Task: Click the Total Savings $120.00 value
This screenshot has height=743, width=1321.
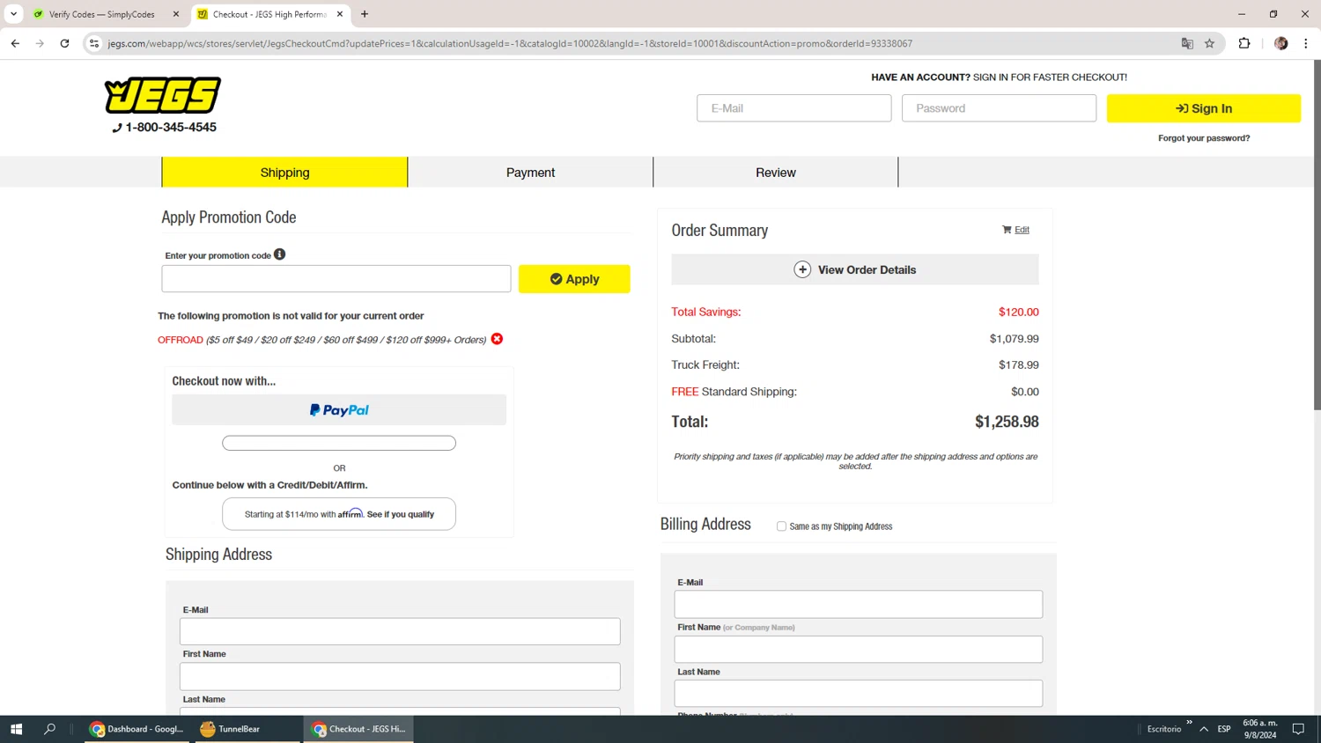Action: [1019, 312]
